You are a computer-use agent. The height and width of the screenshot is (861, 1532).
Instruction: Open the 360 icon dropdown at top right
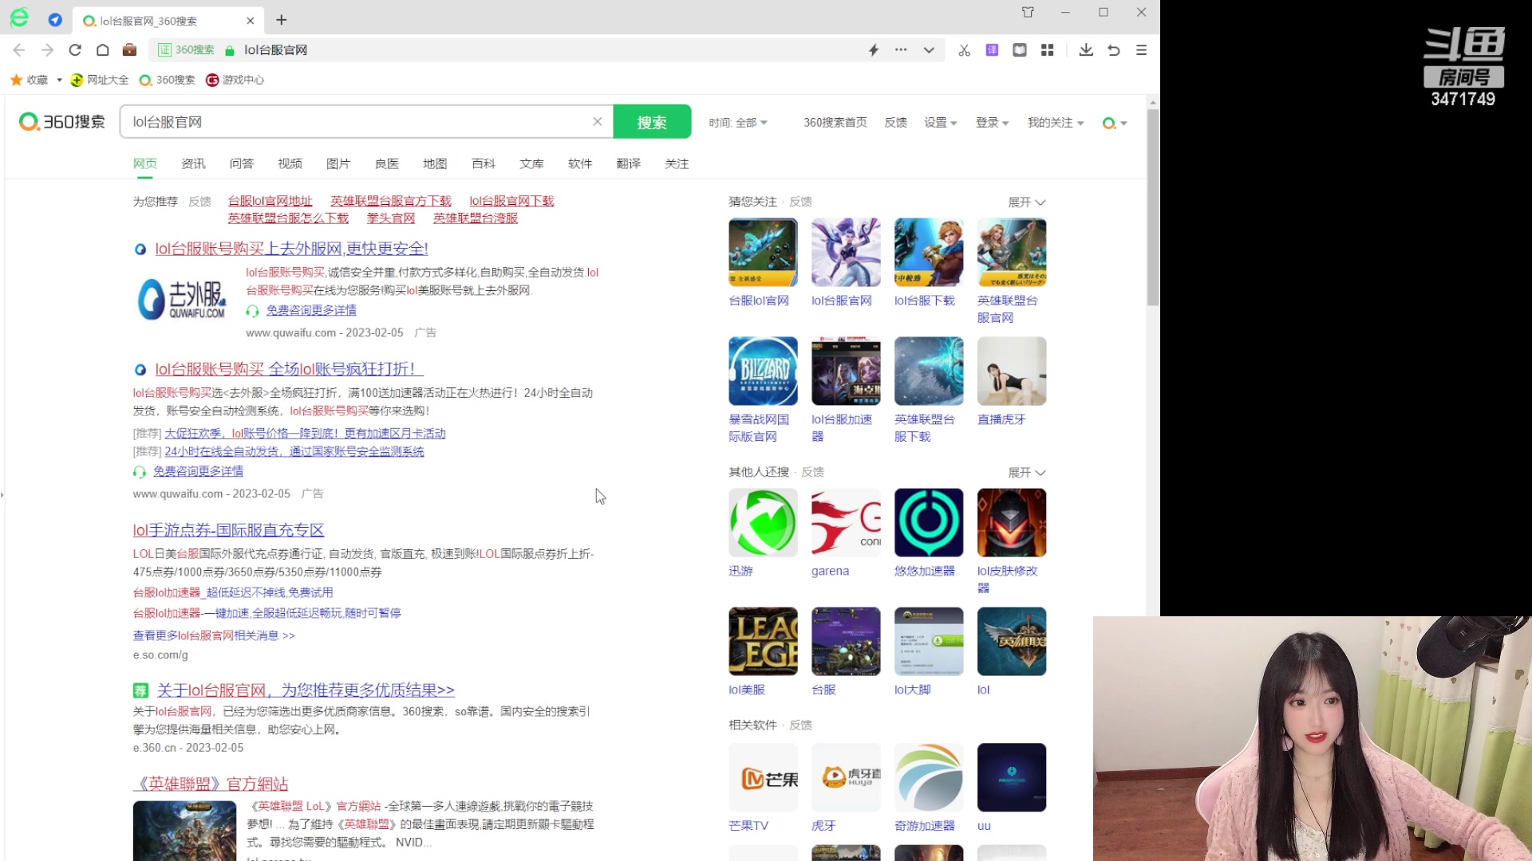tap(1115, 123)
